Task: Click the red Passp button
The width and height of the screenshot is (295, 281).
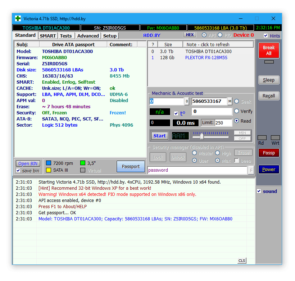Action: 269,153
